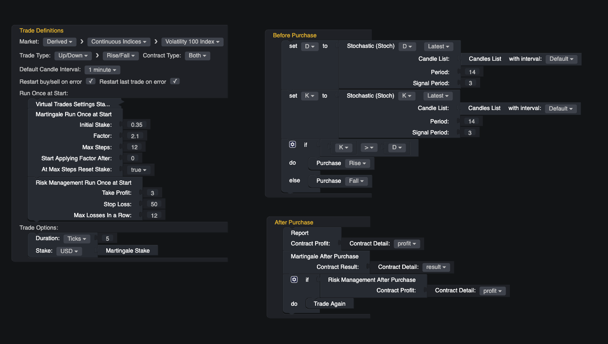608x344 pixels.
Task: Edit the Initial Stake value 0.35
Action: pos(136,124)
